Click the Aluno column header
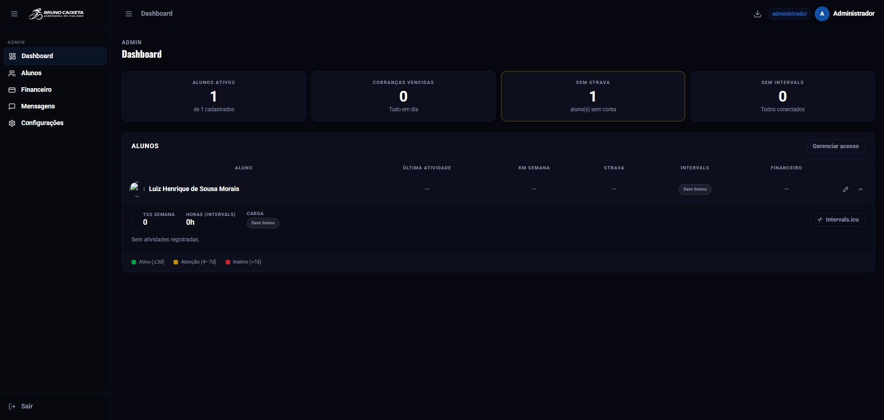This screenshot has height=420, width=884. click(x=244, y=168)
